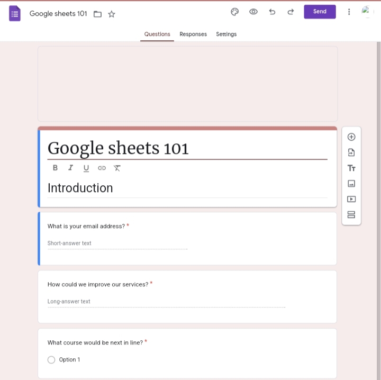Edit the form title field
381x380 pixels.
click(x=187, y=148)
